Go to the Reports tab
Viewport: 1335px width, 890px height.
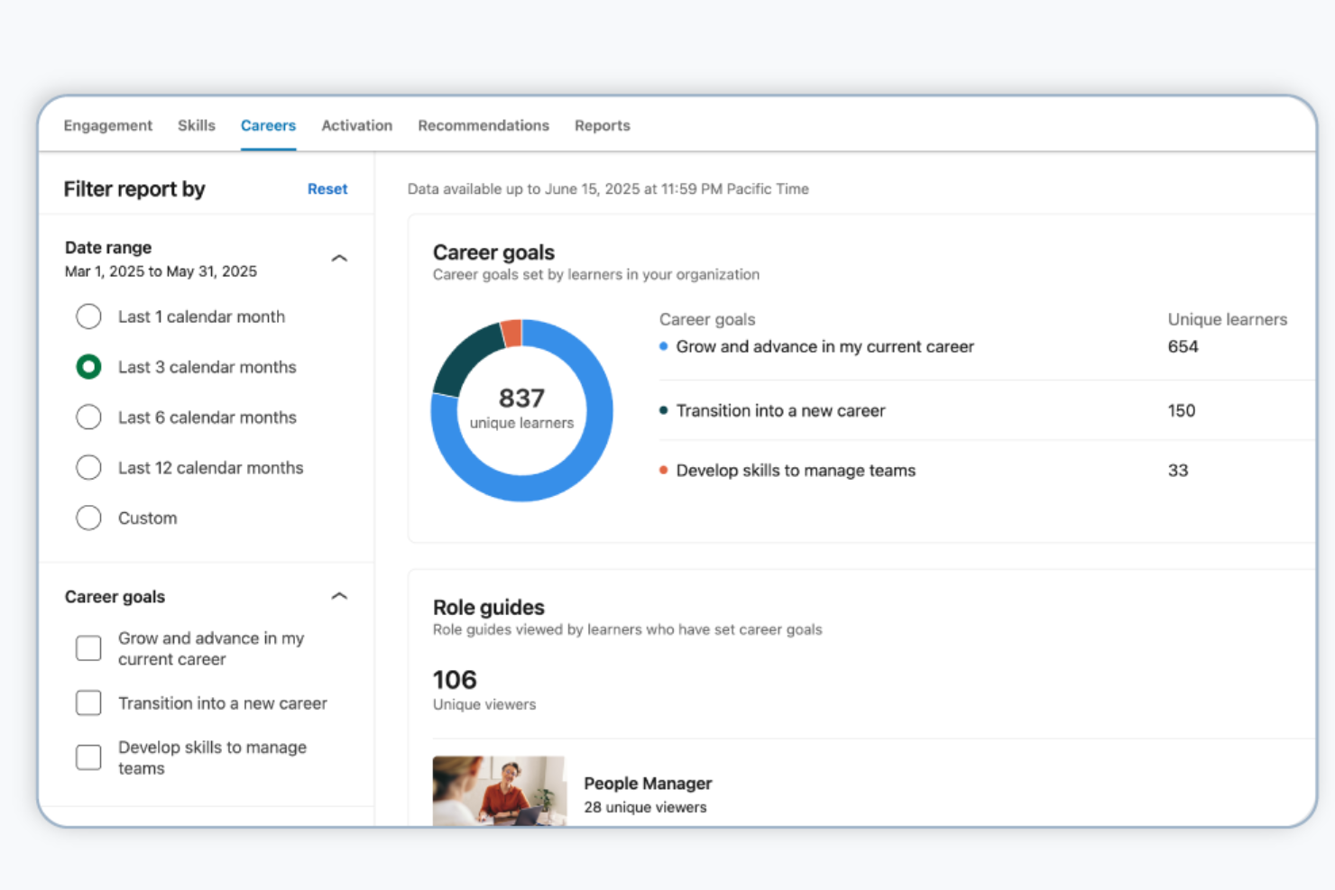pyautogui.click(x=602, y=125)
